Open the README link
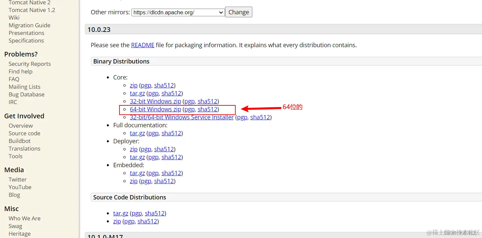This screenshot has height=238, width=482. coord(142,45)
